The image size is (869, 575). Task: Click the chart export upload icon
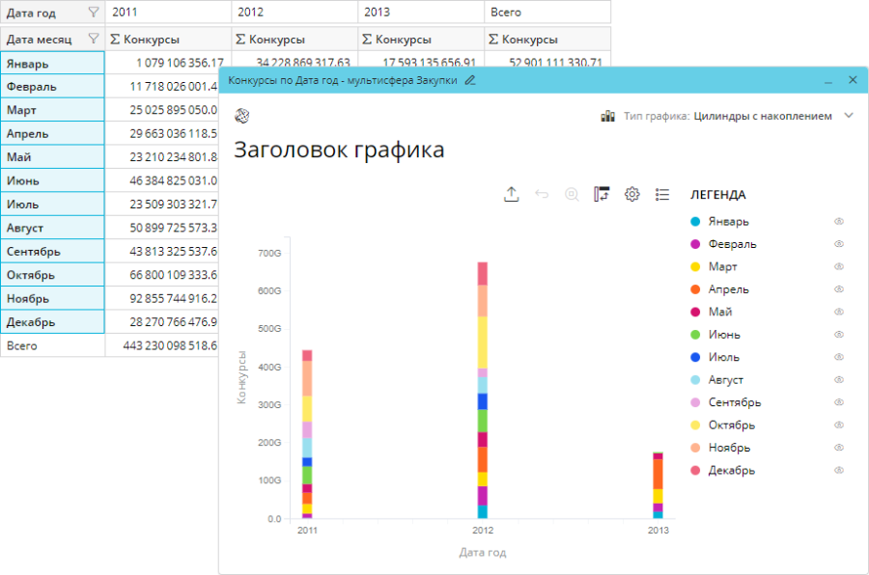512,194
